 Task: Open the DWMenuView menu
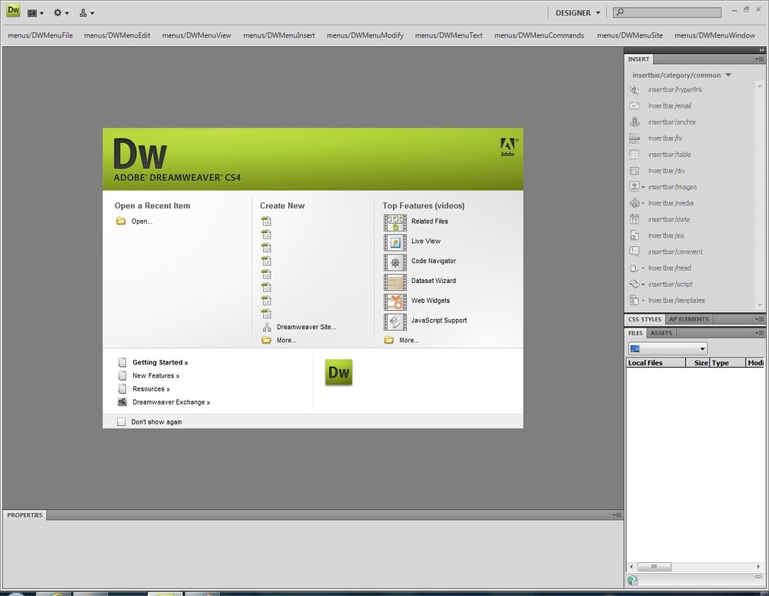197,35
